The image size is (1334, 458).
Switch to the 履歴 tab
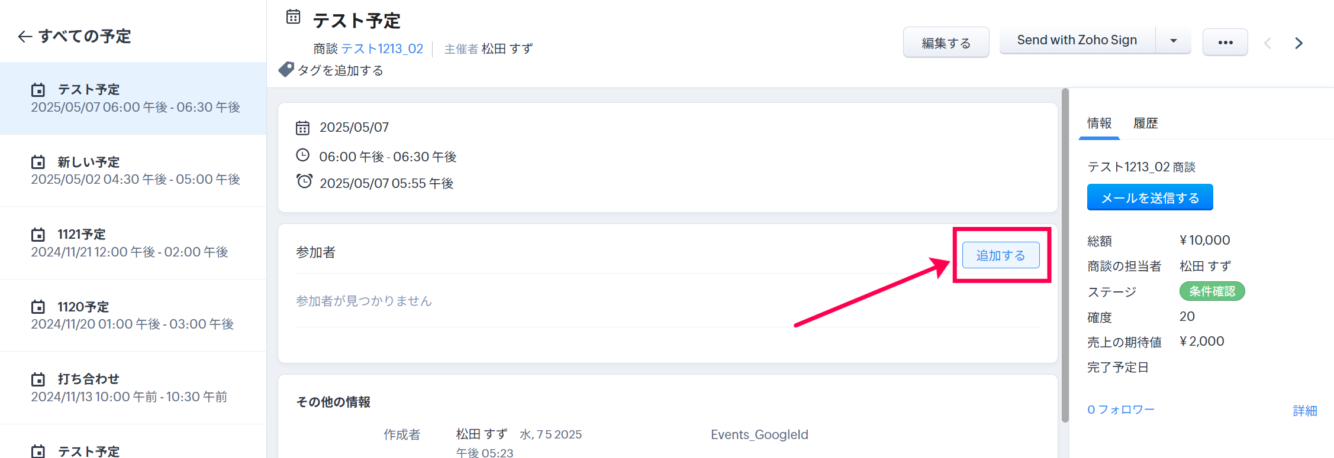pyautogui.click(x=1145, y=124)
